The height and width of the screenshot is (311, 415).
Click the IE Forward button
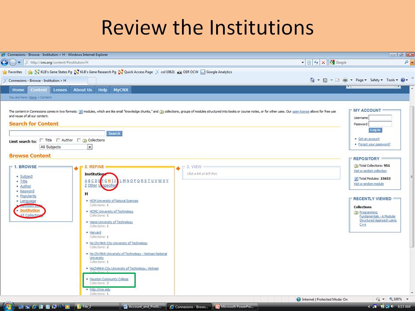point(13,62)
